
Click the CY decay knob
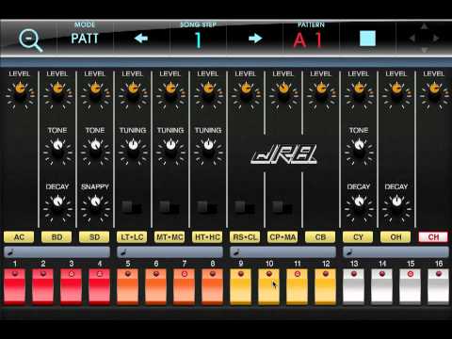pos(359,207)
